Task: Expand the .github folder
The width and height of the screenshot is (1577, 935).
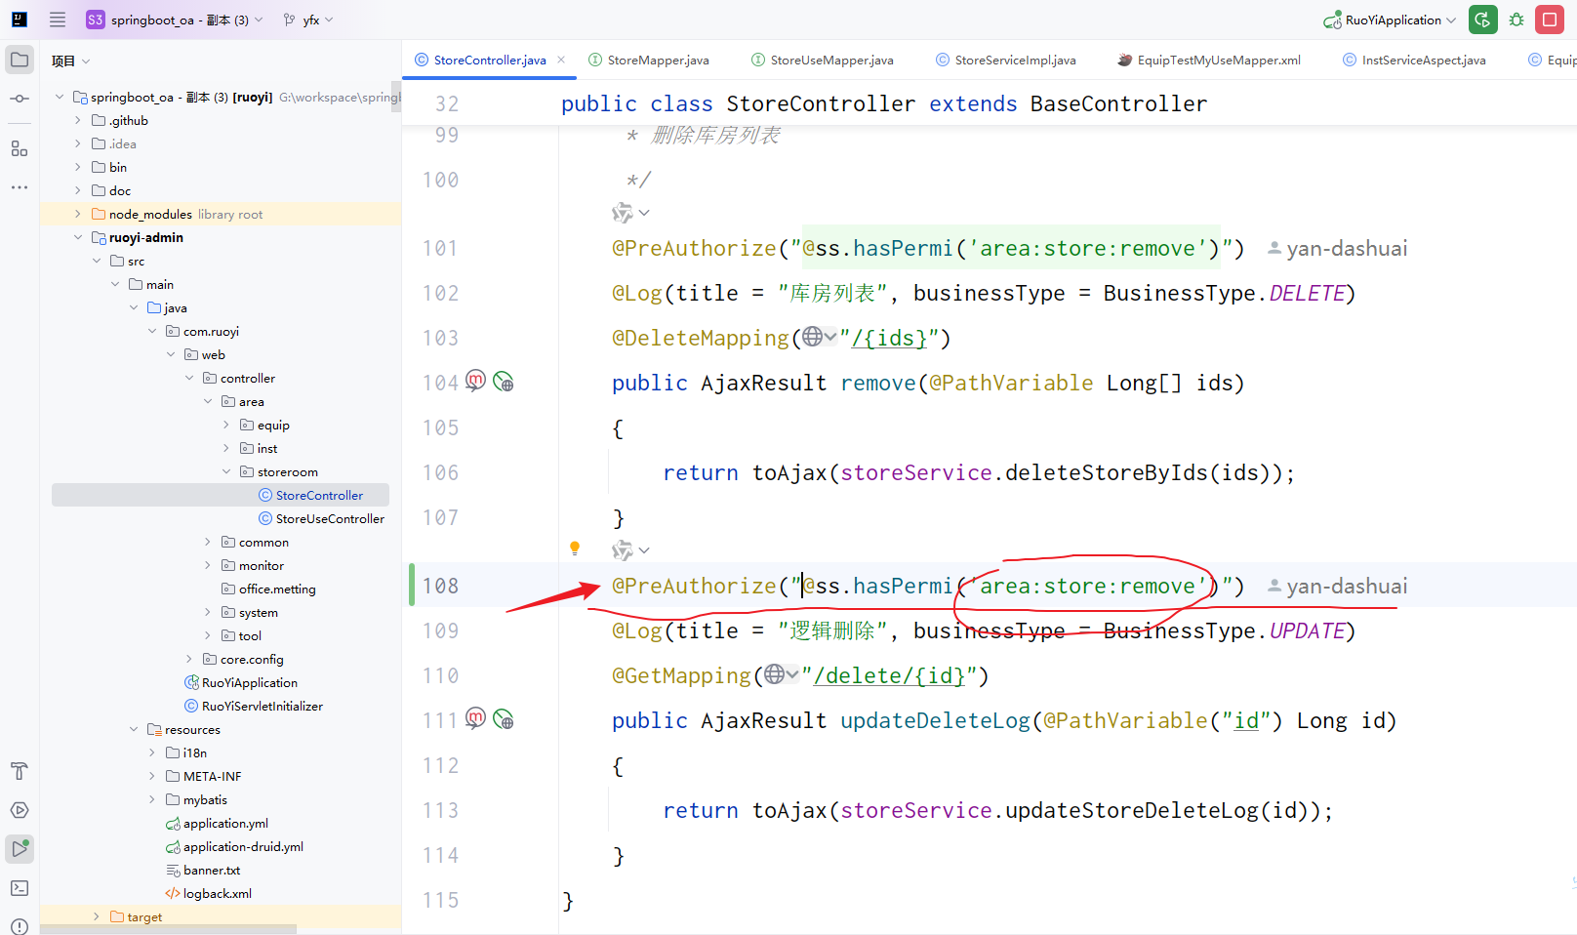Action: 78,120
